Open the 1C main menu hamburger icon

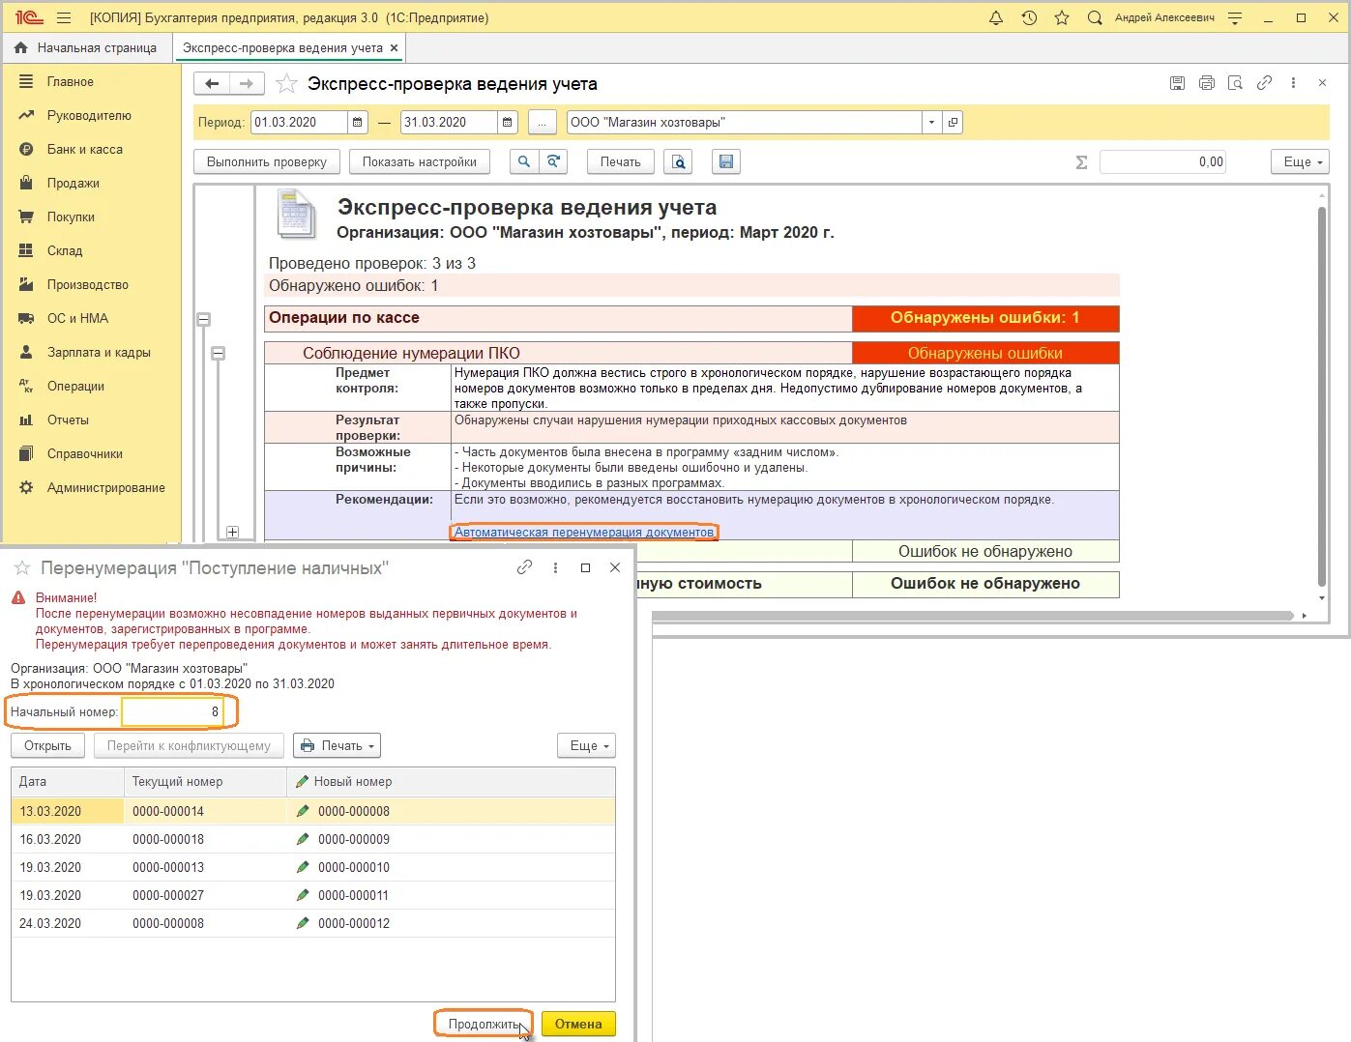click(x=64, y=17)
